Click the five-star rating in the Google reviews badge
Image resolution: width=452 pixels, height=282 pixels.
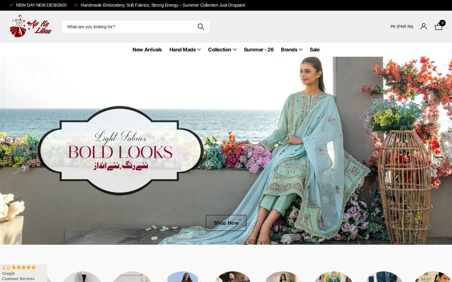pyautogui.click(x=24, y=267)
